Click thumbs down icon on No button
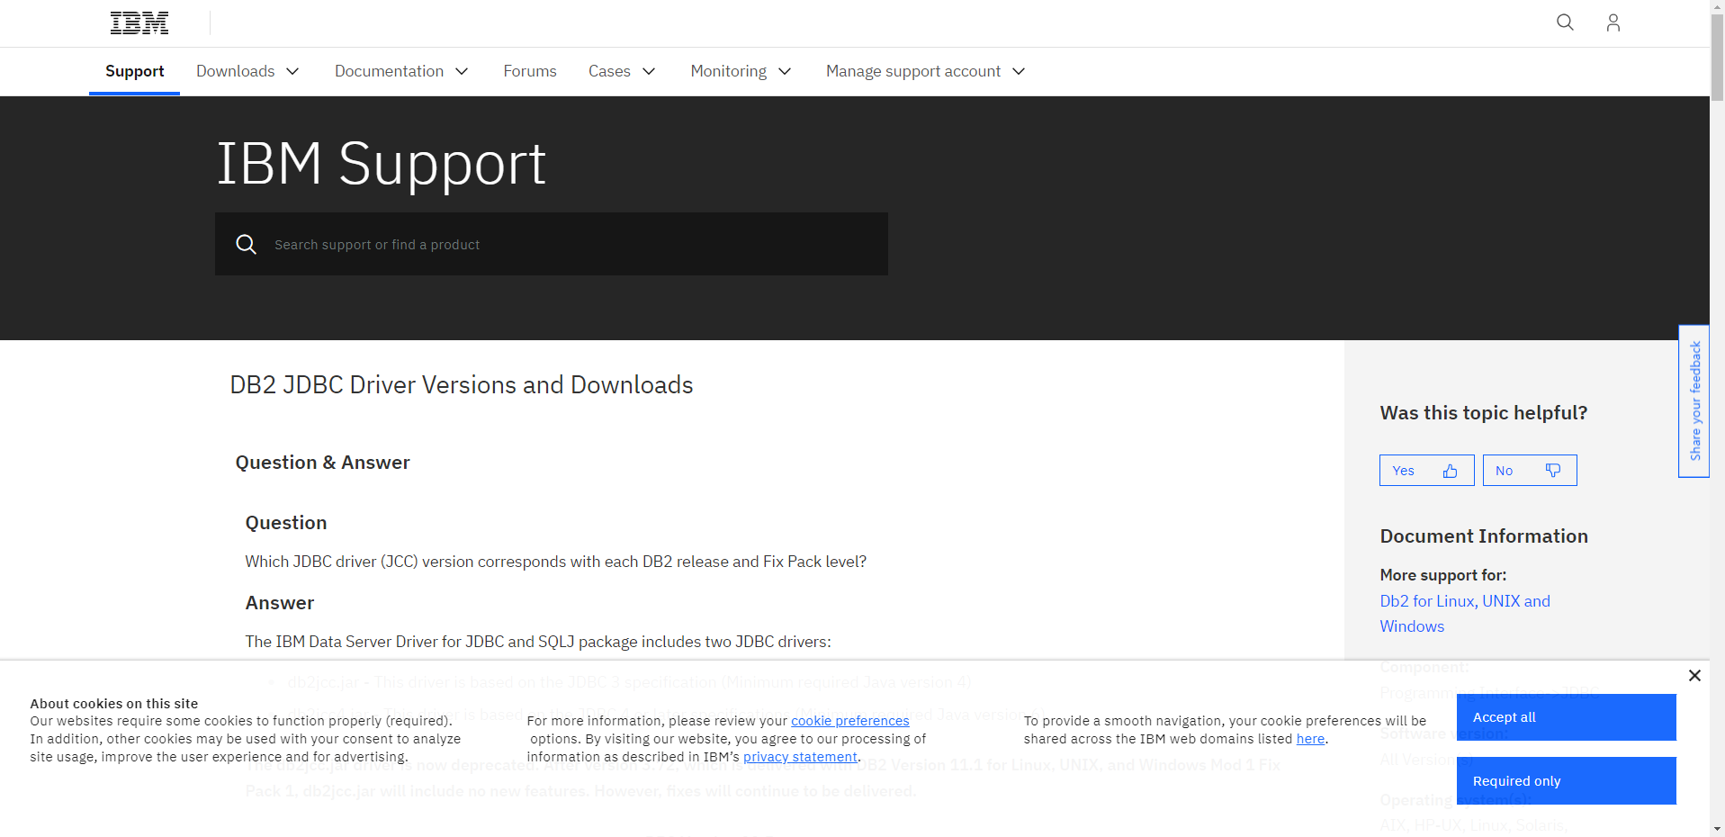 [1552, 471]
